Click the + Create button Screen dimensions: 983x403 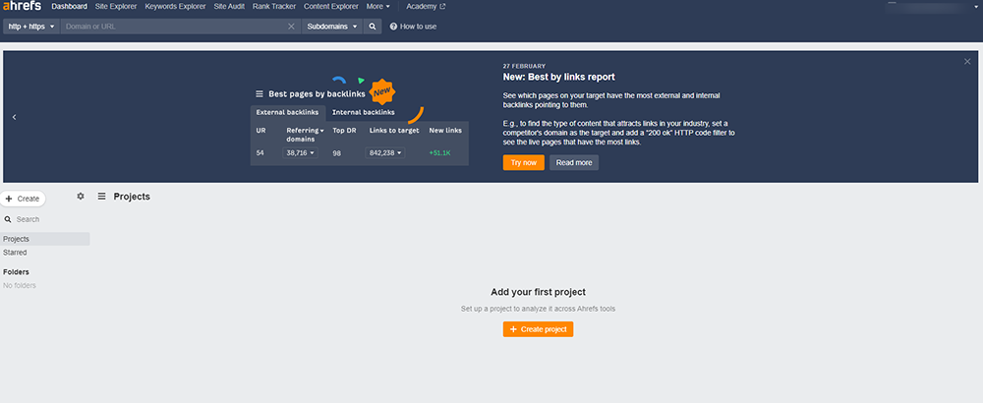coord(23,199)
